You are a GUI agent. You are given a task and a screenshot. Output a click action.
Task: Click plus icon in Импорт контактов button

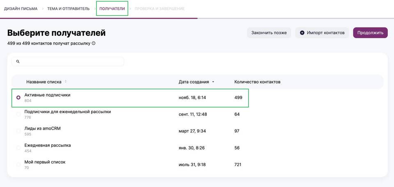(x=302, y=33)
